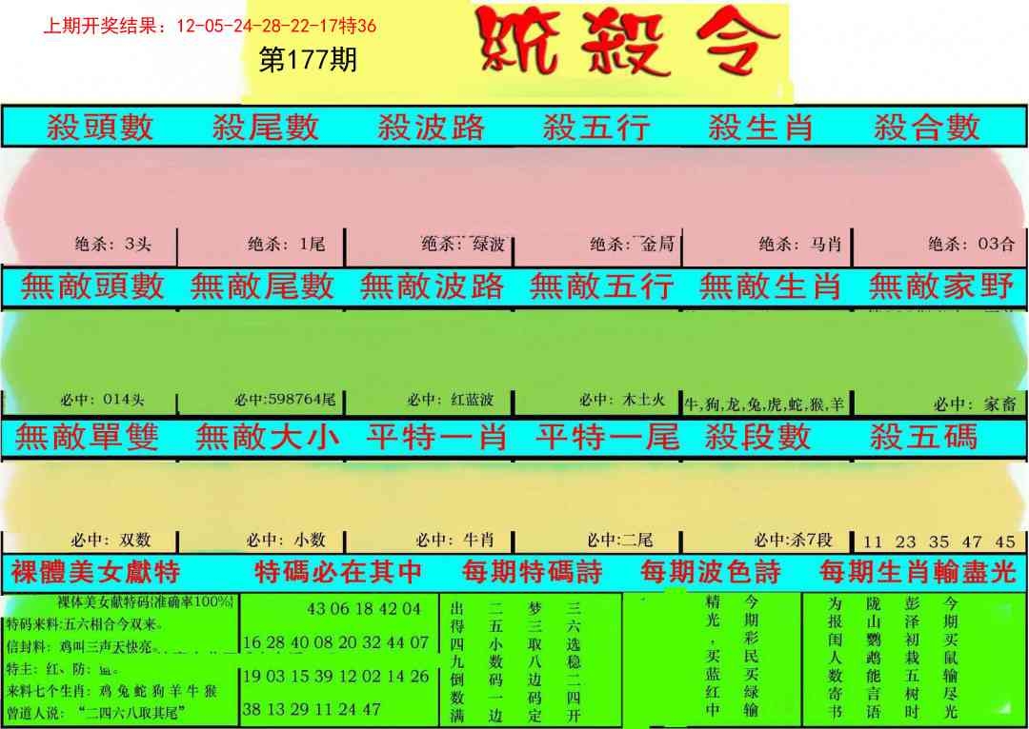Viewport: 1029px width, 729px height.
Task: Click the 殺五行 header
Action: [x=596, y=128]
